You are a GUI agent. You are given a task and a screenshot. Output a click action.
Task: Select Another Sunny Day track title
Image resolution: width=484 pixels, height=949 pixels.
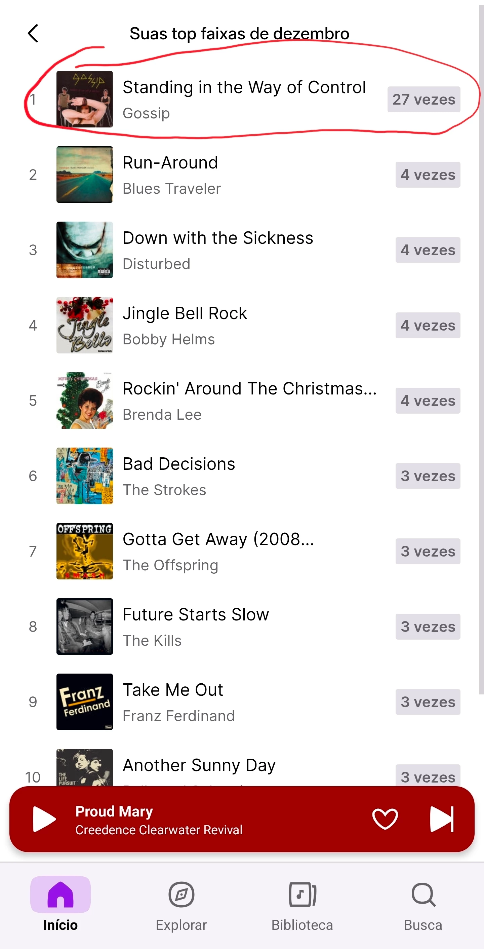(x=199, y=765)
